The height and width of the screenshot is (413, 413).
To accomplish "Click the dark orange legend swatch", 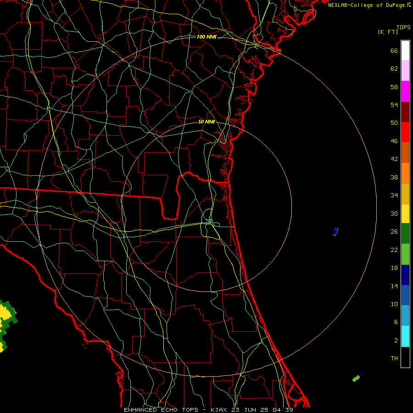I will [405, 152].
